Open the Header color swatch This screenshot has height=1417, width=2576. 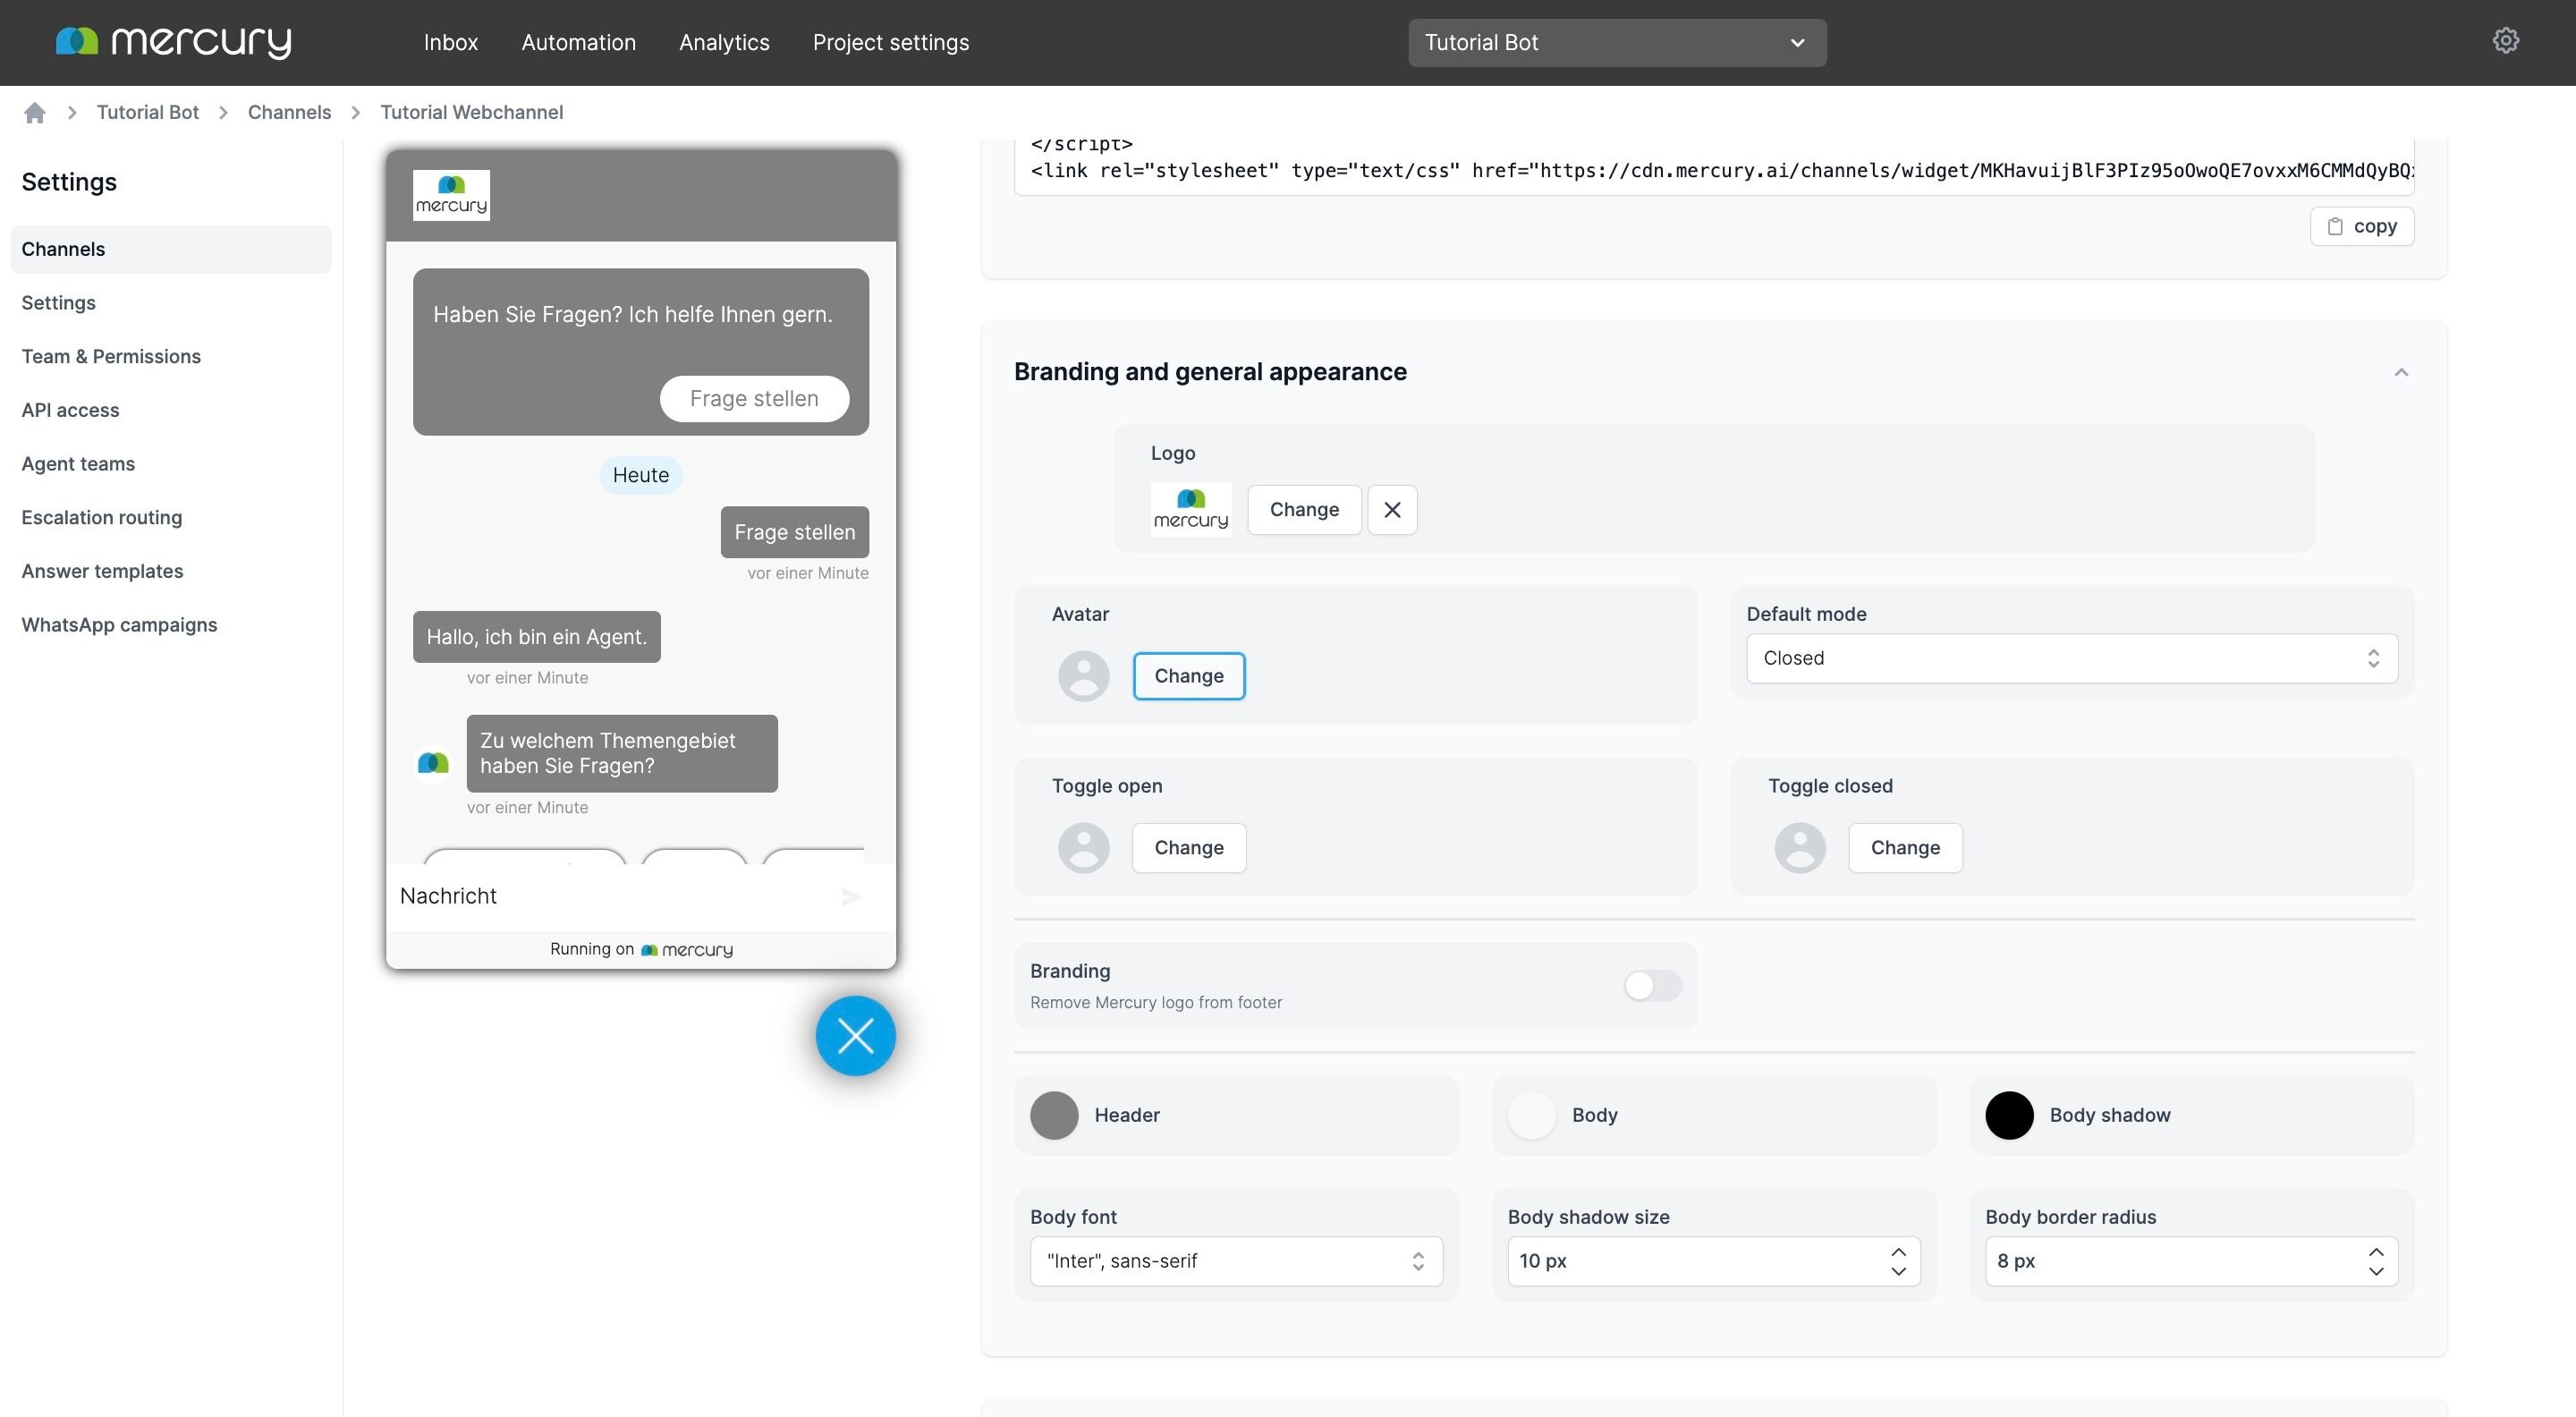(1054, 1115)
